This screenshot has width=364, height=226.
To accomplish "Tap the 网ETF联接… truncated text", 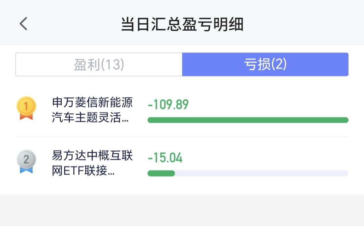I will (x=83, y=171).
